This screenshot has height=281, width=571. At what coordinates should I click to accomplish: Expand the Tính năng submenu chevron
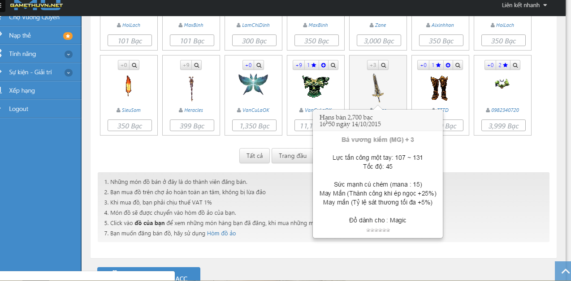(x=68, y=54)
